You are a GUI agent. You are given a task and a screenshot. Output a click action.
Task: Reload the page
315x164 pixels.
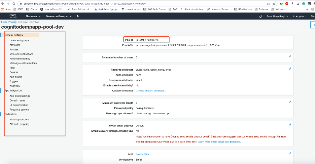pyautogui.click(x=14, y=4)
